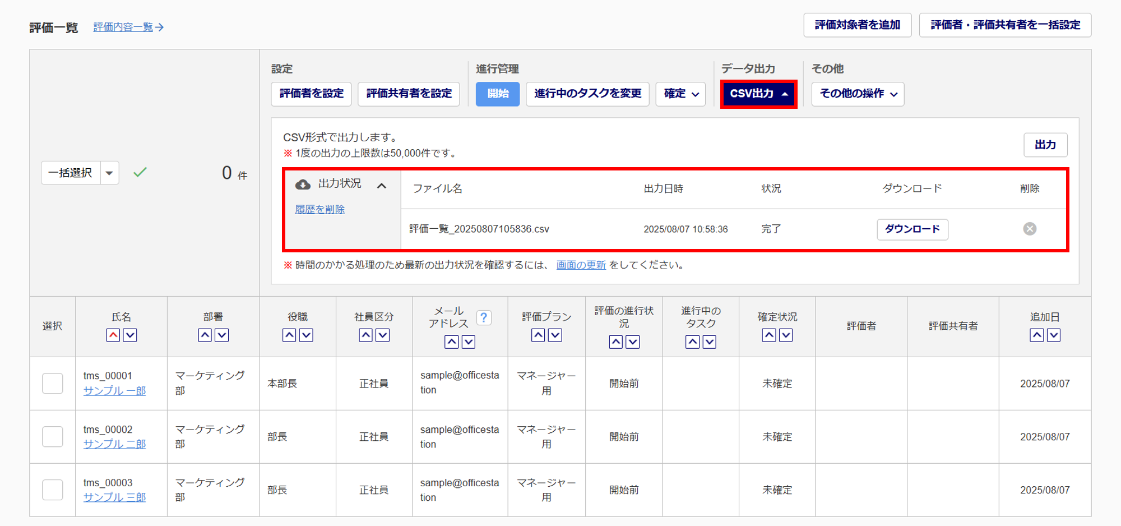Screen dimensions: 1121x526
Task: Open サンプル 三郎 profile link
Action: click(115, 497)
